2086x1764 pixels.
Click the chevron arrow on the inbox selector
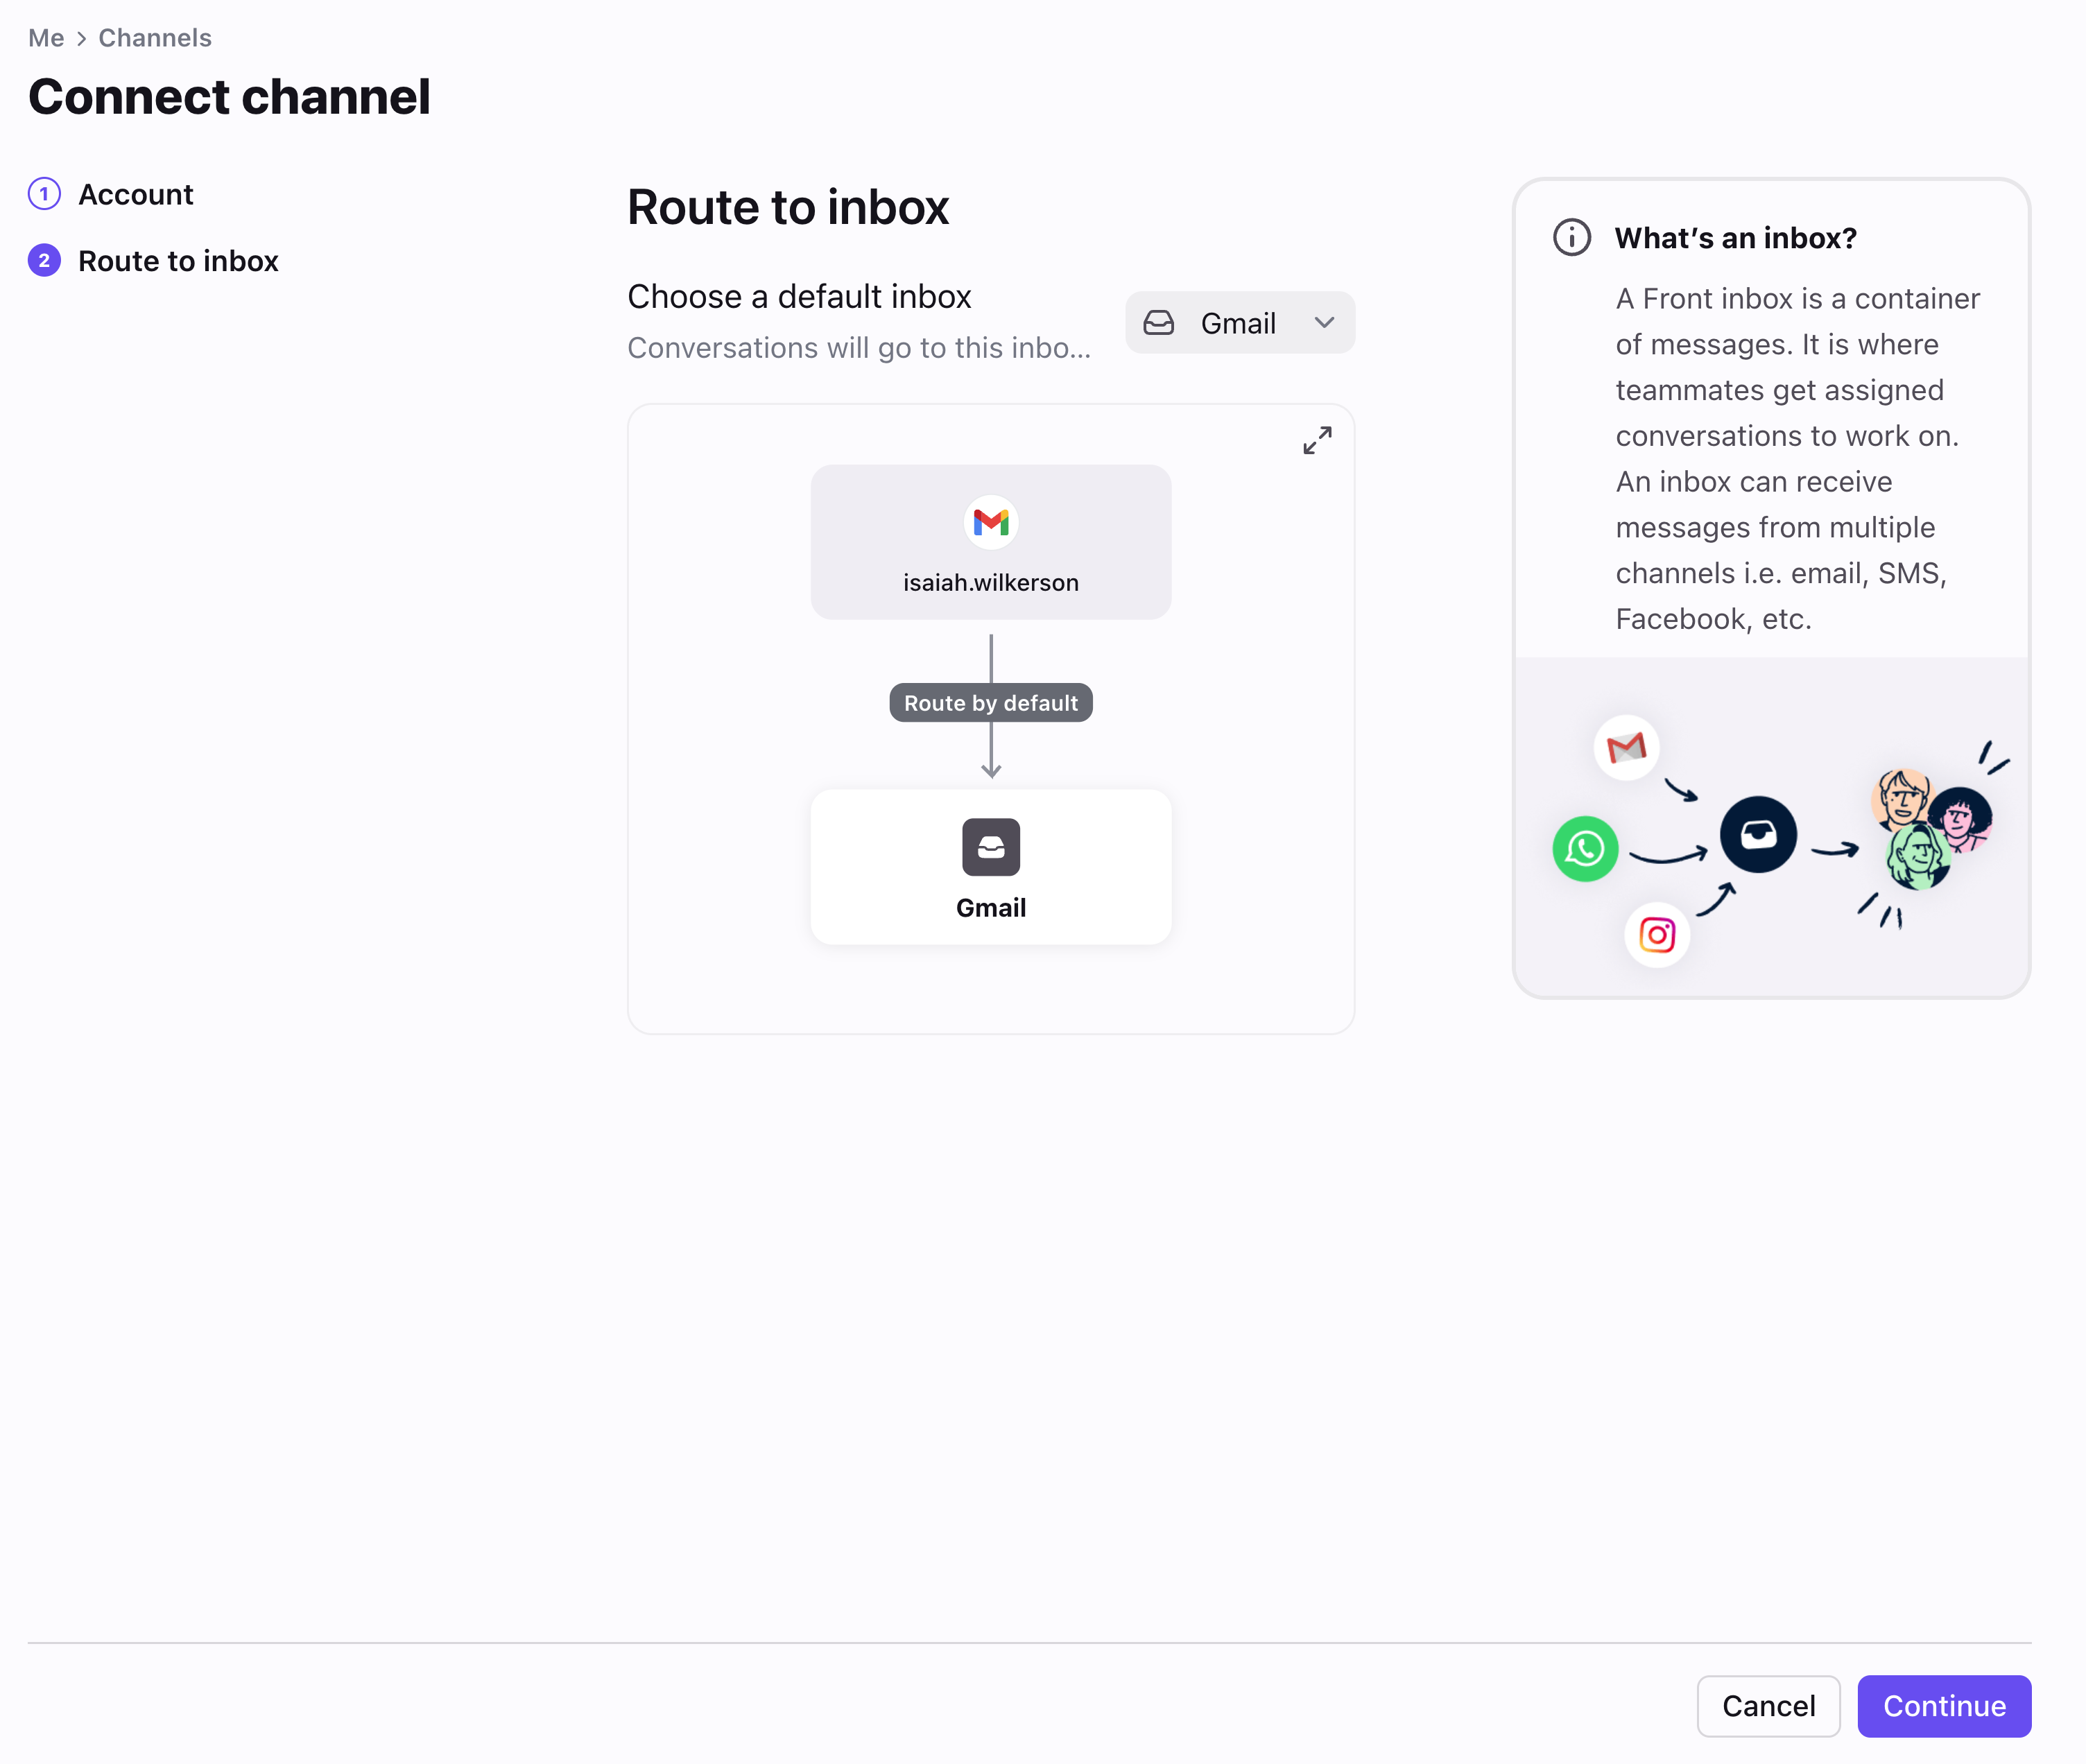[x=1324, y=323]
